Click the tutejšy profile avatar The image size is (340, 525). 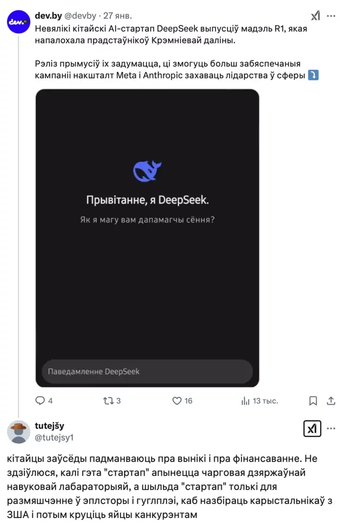pos(19,432)
